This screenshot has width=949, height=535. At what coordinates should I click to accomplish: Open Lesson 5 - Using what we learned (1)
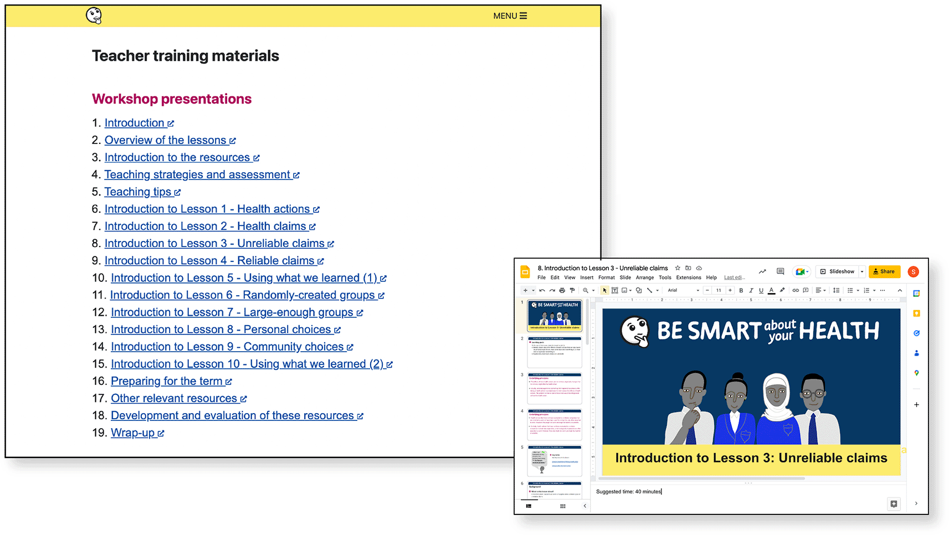coord(248,277)
